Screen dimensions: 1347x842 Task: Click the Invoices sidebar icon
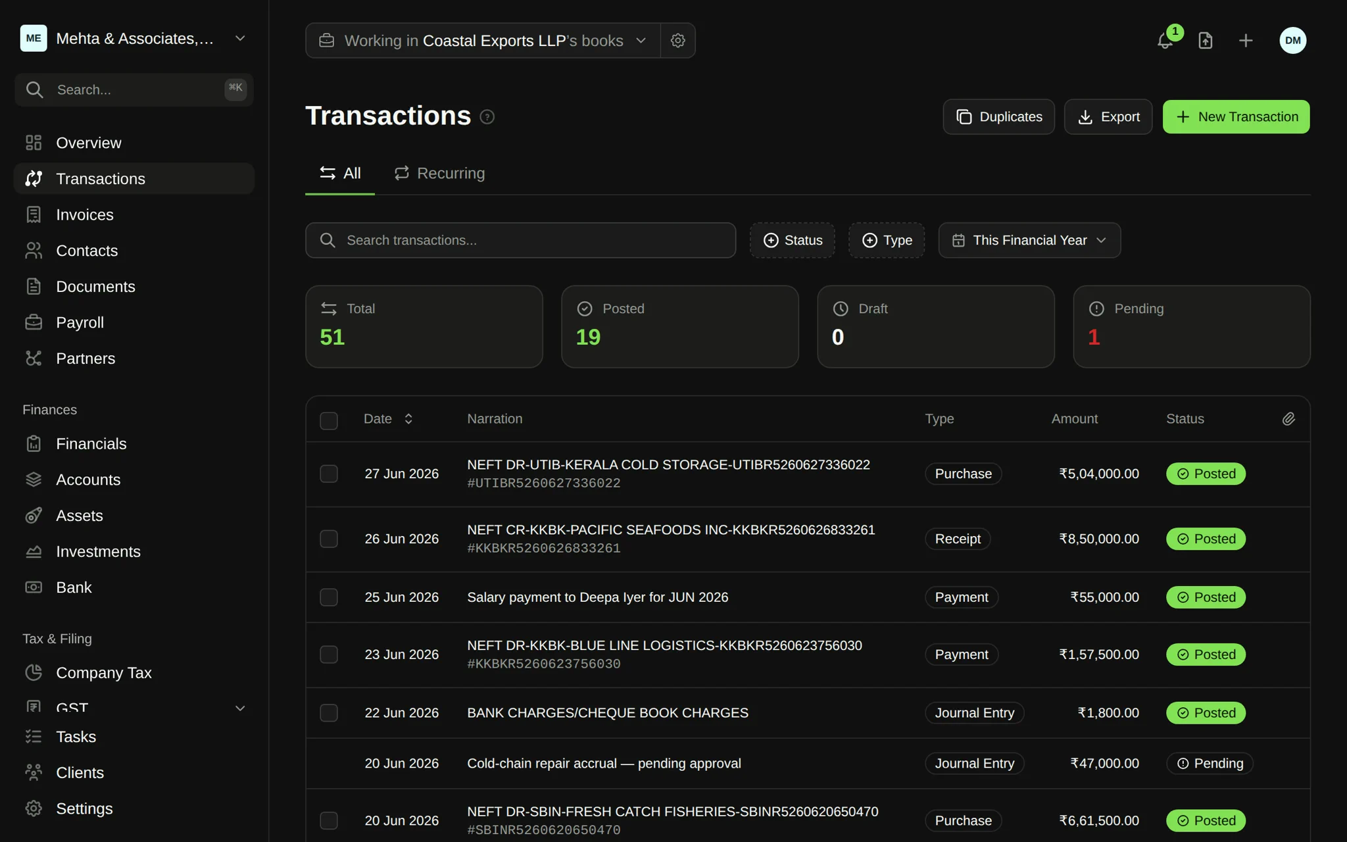34,214
